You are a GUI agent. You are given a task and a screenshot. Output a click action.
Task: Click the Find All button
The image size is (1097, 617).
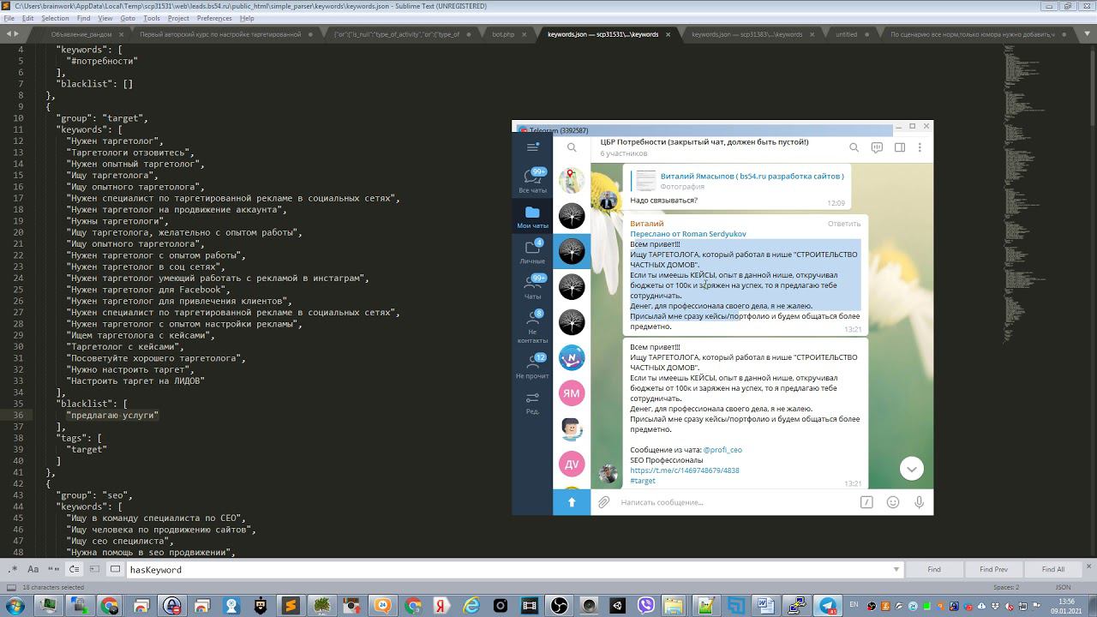(x=1052, y=569)
